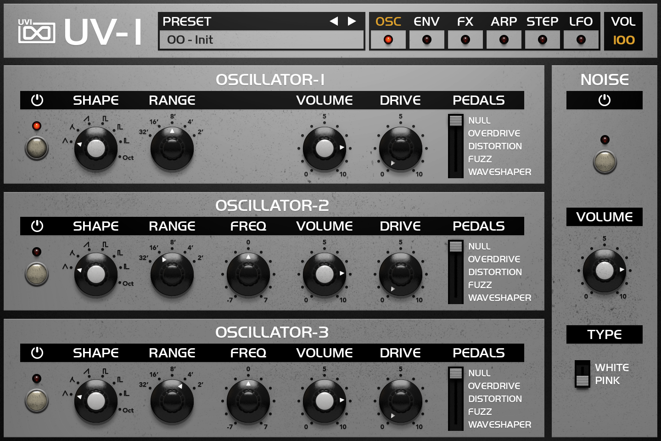Viewport: 661px width, 441px height.
Task: Toggle Oscillator-1 power button
Action: click(x=36, y=149)
